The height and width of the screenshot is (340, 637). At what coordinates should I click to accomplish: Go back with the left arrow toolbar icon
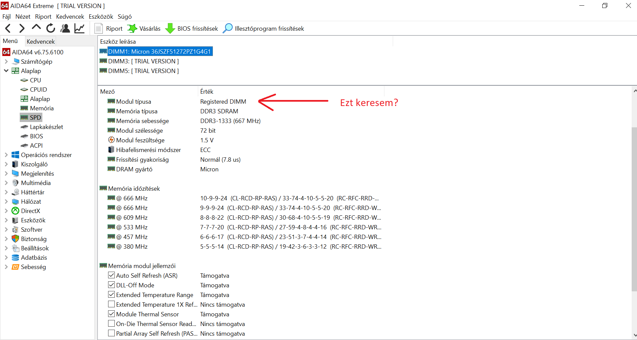tap(8, 29)
